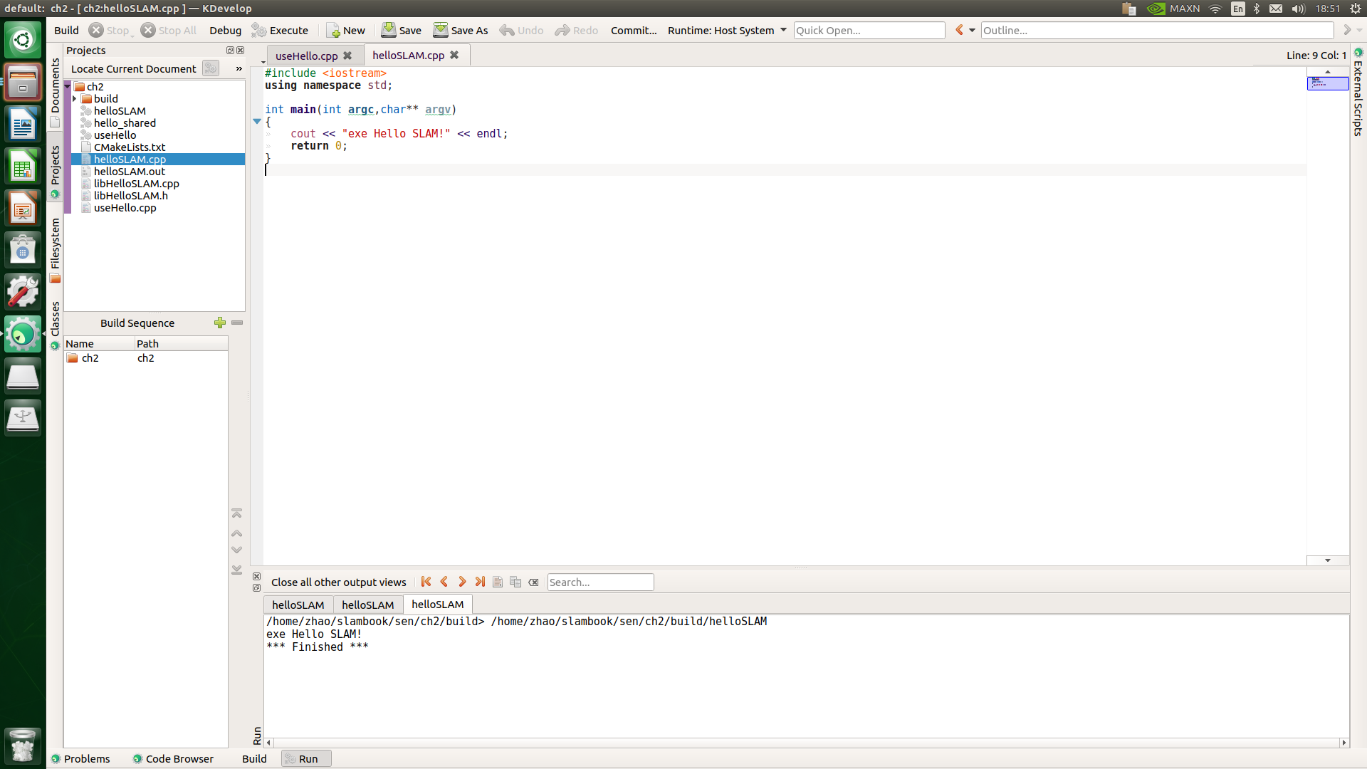Open LibreOffice Calc from the dock

23,168
